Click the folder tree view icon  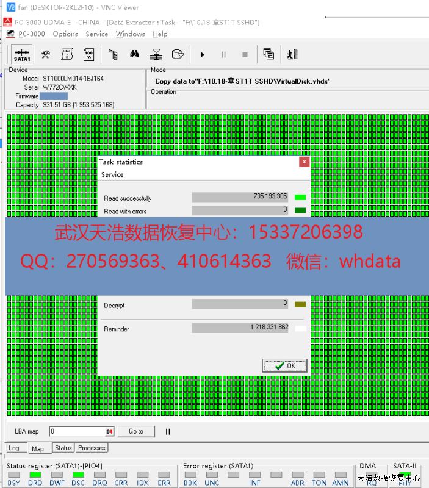coord(113,55)
